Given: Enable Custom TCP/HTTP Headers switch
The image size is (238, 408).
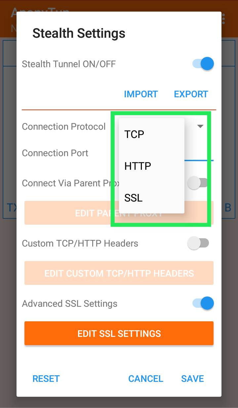Looking at the screenshot, I should tap(198, 243).
